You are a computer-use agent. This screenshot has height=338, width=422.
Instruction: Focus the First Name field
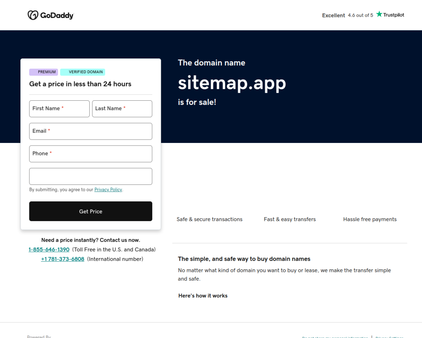(59, 109)
